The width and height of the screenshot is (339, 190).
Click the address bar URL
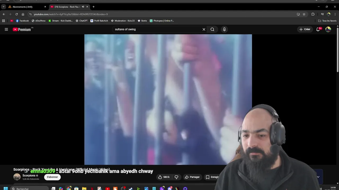(71, 14)
